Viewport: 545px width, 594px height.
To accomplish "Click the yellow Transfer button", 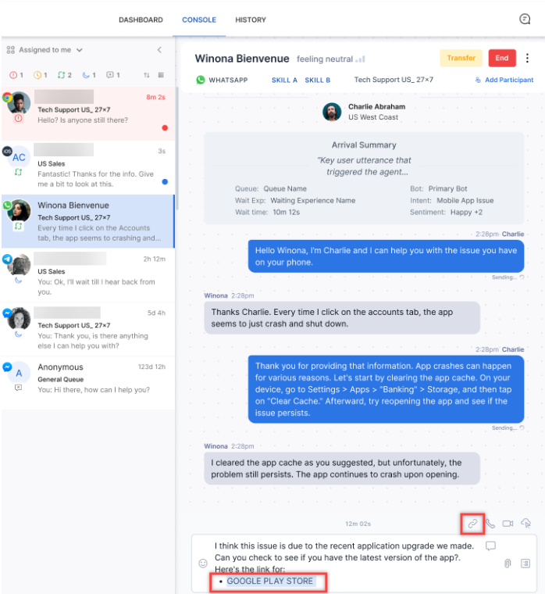I will (x=461, y=58).
